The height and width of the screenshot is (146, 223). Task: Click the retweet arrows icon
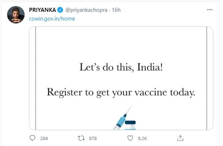pyautogui.click(x=81, y=138)
